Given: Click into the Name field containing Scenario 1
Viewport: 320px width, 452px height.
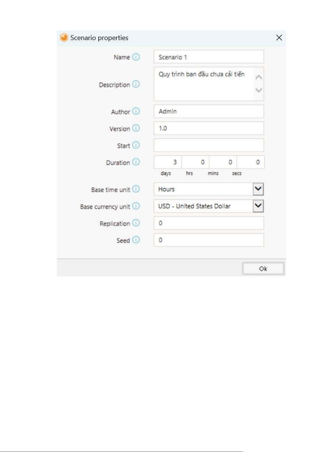Looking at the screenshot, I should pos(209,57).
